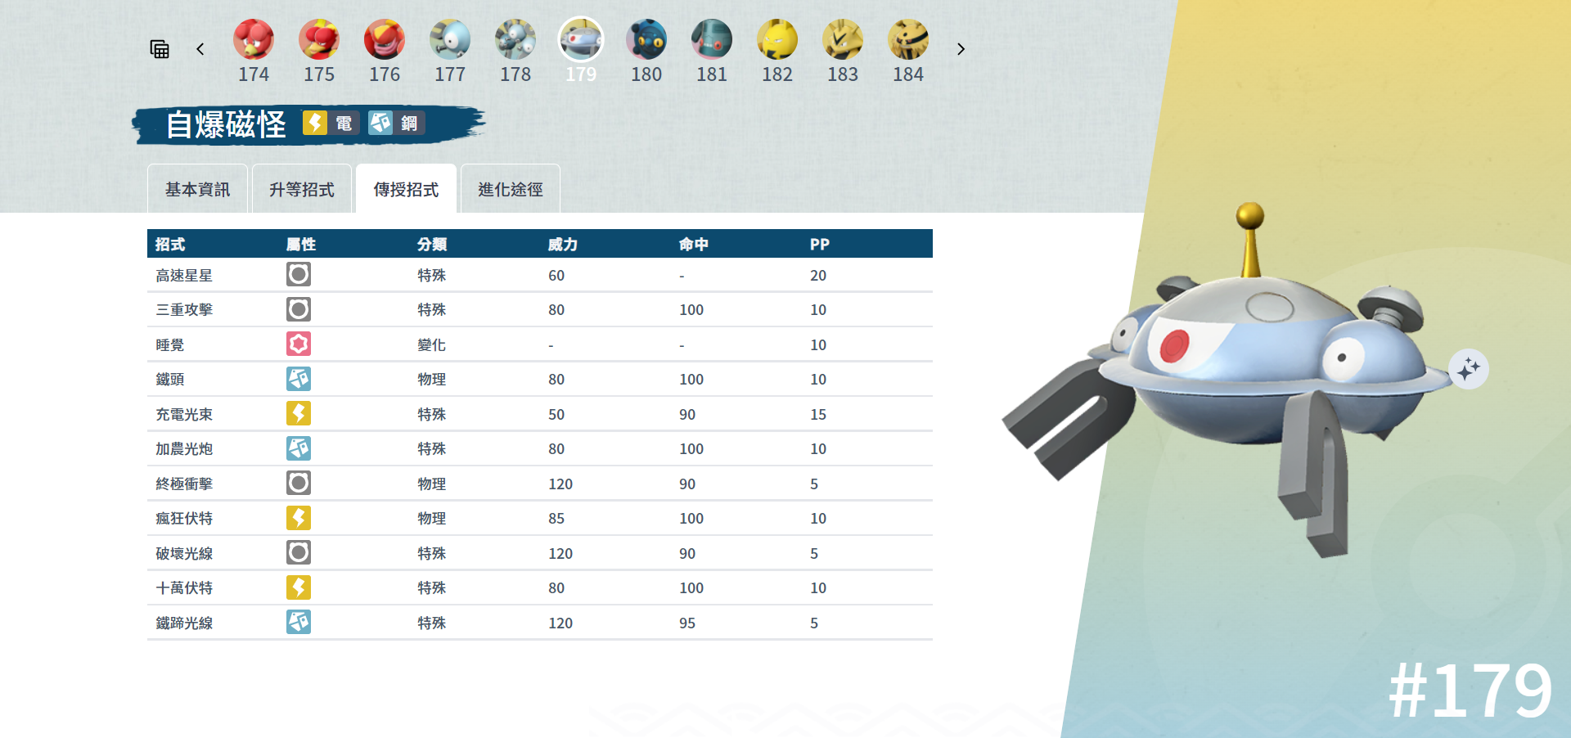The width and height of the screenshot is (1571, 738).
Task: Open the 升等招式 tab
Action: pyautogui.click(x=302, y=189)
